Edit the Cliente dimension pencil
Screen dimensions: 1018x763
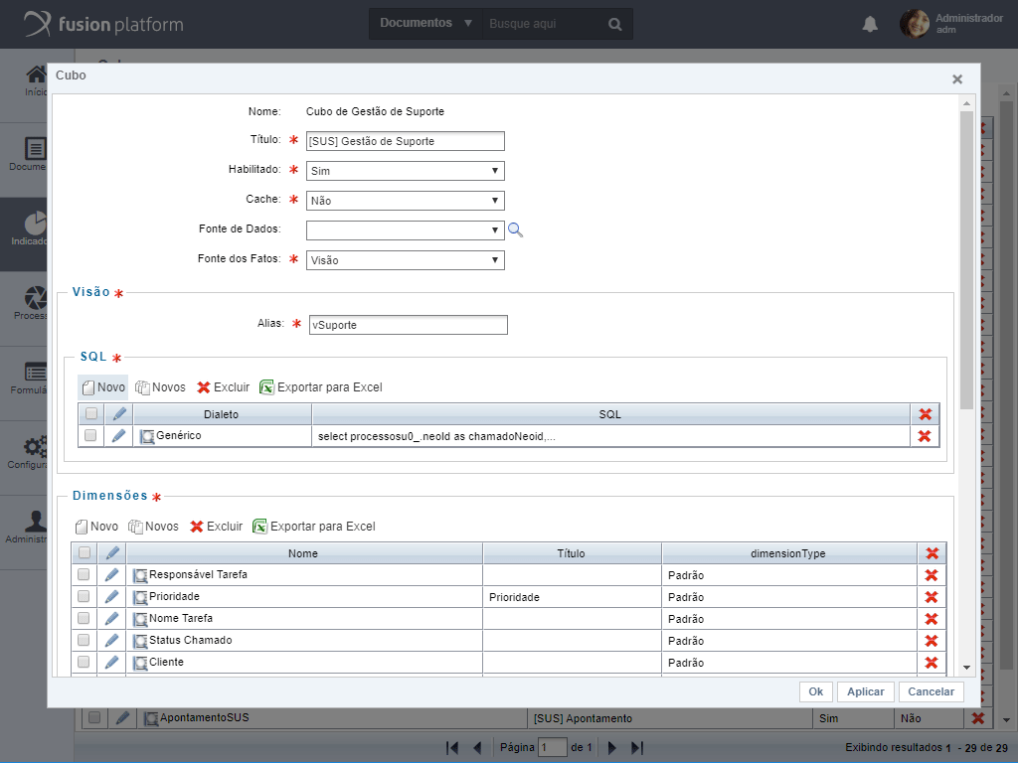111,662
